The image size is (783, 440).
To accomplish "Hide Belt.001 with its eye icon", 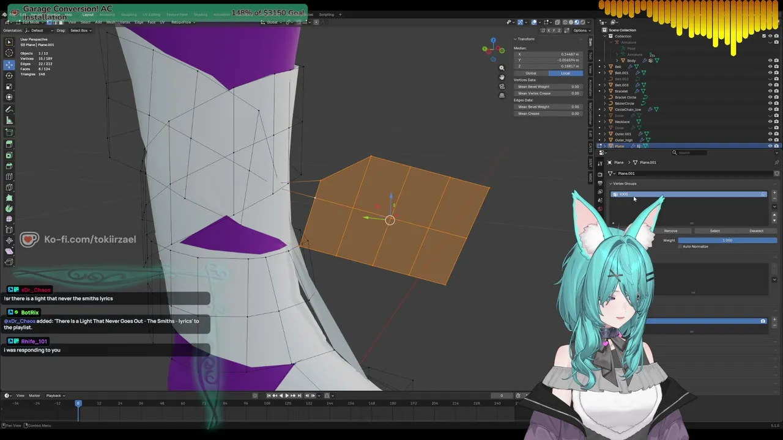I will click(770, 73).
